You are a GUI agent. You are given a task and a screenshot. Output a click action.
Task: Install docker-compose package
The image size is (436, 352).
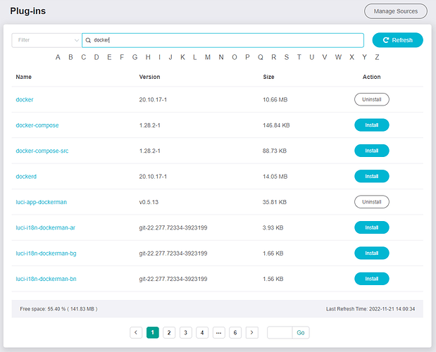click(x=371, y=125)
